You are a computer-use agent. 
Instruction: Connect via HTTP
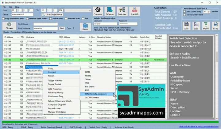coord(98,72)
